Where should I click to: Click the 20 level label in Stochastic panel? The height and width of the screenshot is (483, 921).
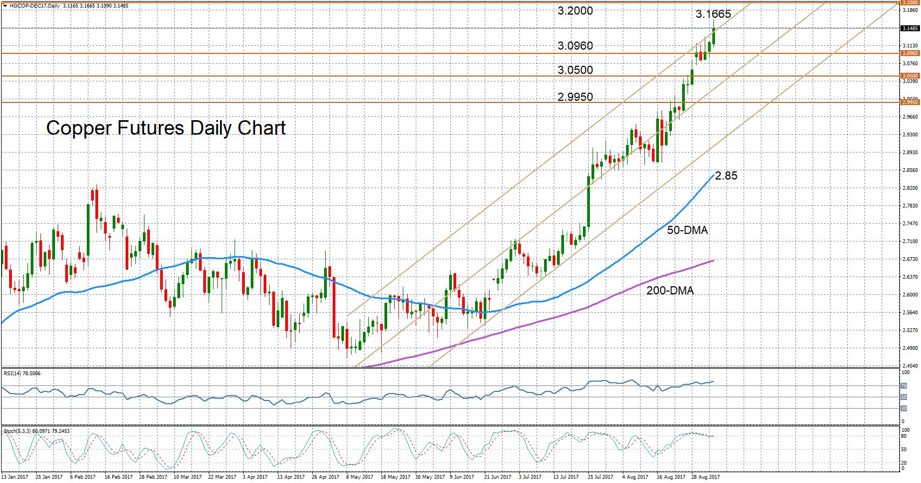[x=904, y=463]
